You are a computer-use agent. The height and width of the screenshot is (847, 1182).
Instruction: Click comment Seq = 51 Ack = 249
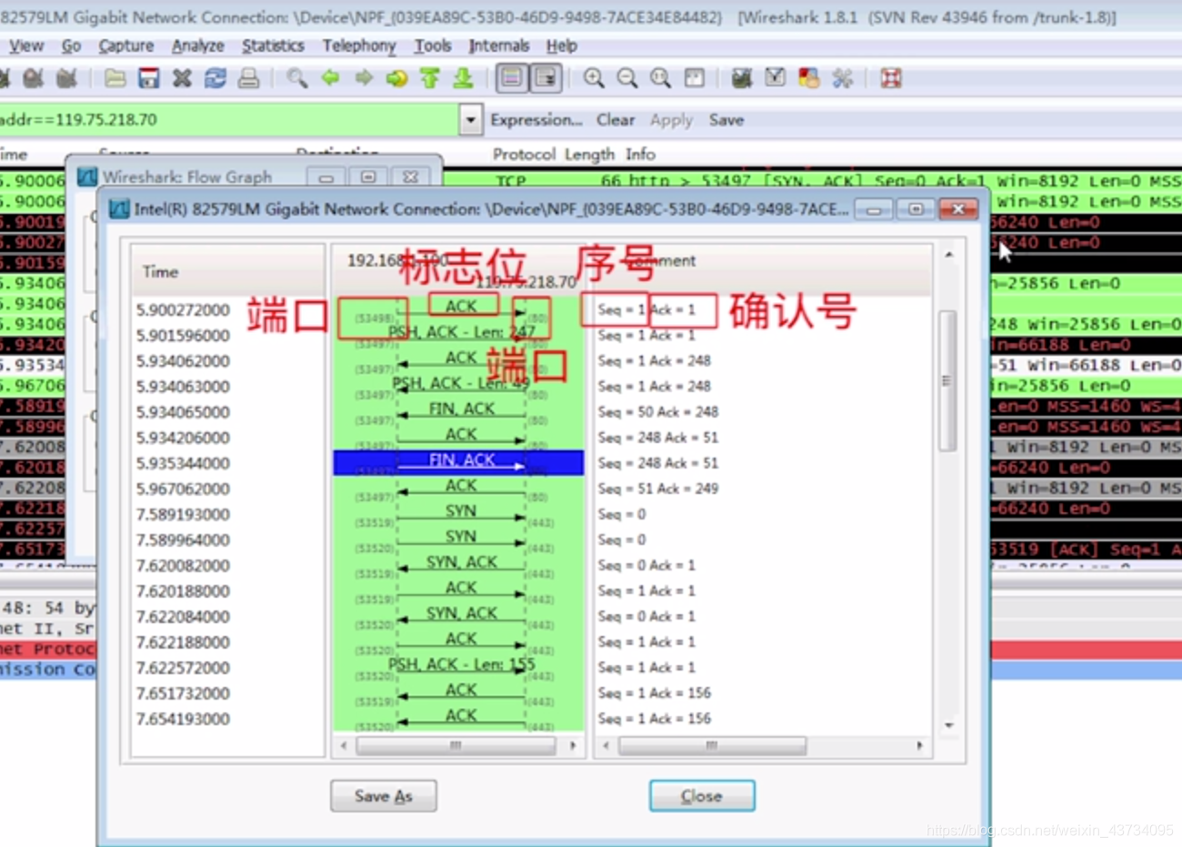click(657, 489)
